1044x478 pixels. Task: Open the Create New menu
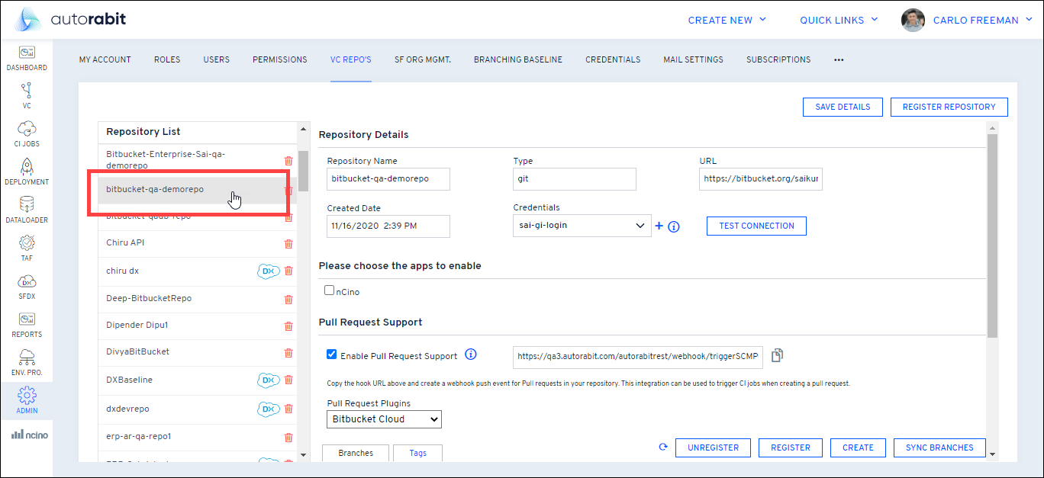pos(727,21)
